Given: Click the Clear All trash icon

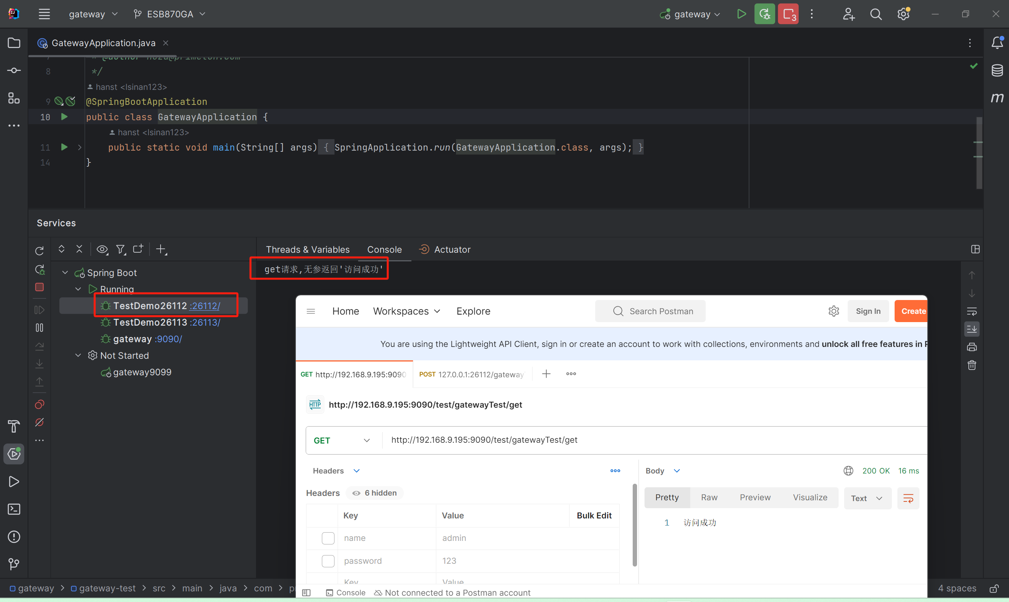Looking at the screenshot, I should [972, 365].
